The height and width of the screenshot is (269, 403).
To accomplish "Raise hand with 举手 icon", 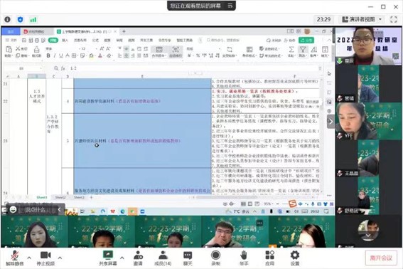I will coord(244,258).
